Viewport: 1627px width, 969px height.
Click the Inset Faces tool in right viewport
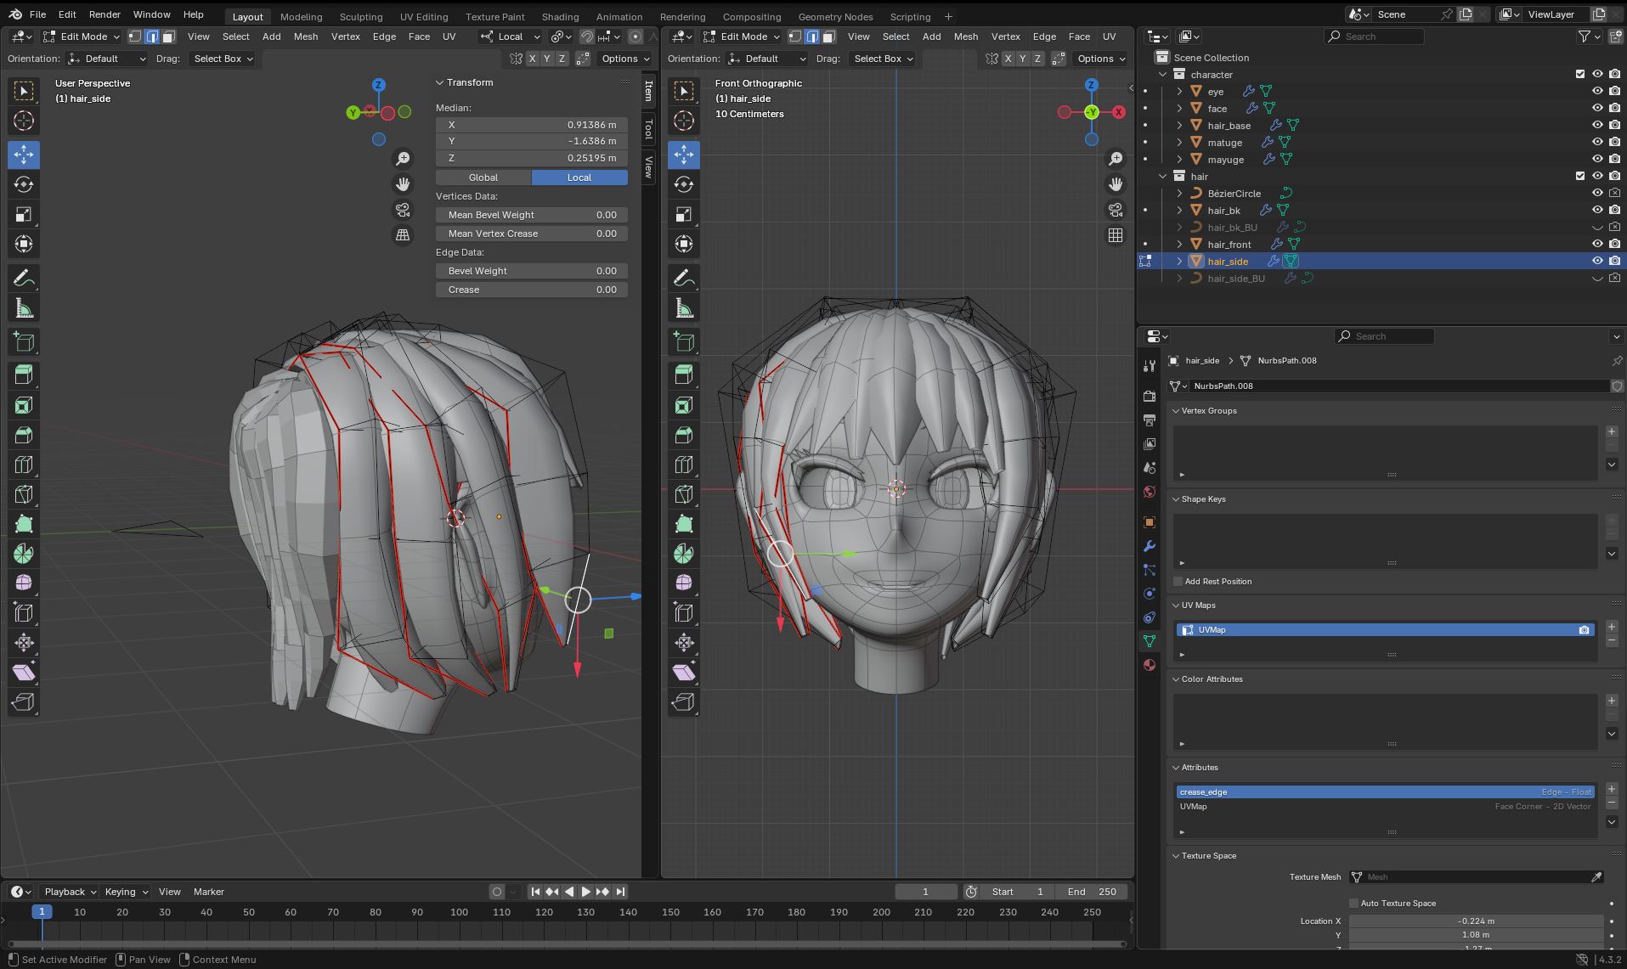click(684, 405)
